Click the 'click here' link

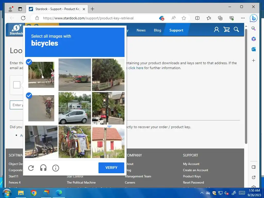136,68
